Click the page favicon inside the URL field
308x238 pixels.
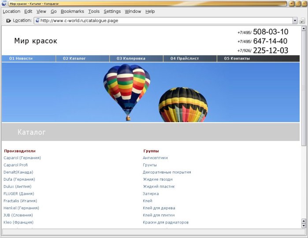coord(37,21)
